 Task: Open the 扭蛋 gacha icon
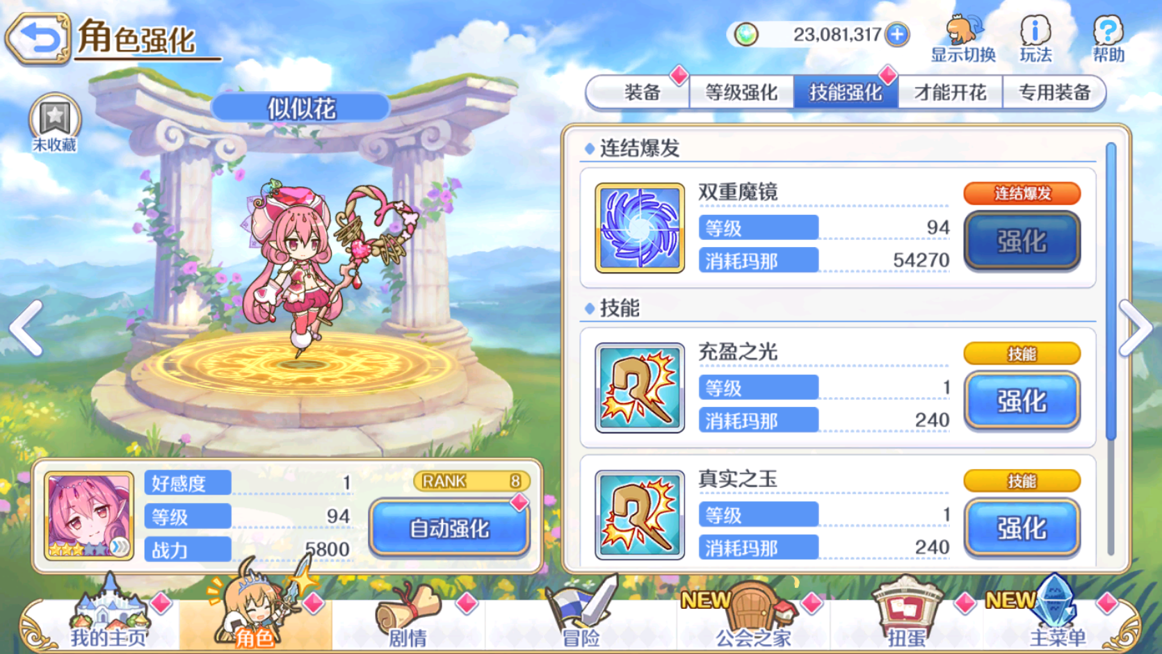(907, 612)
